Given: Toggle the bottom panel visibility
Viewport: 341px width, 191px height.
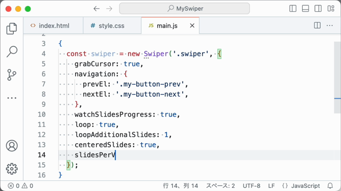Looking at the screenshot, I should coord(305,8).
